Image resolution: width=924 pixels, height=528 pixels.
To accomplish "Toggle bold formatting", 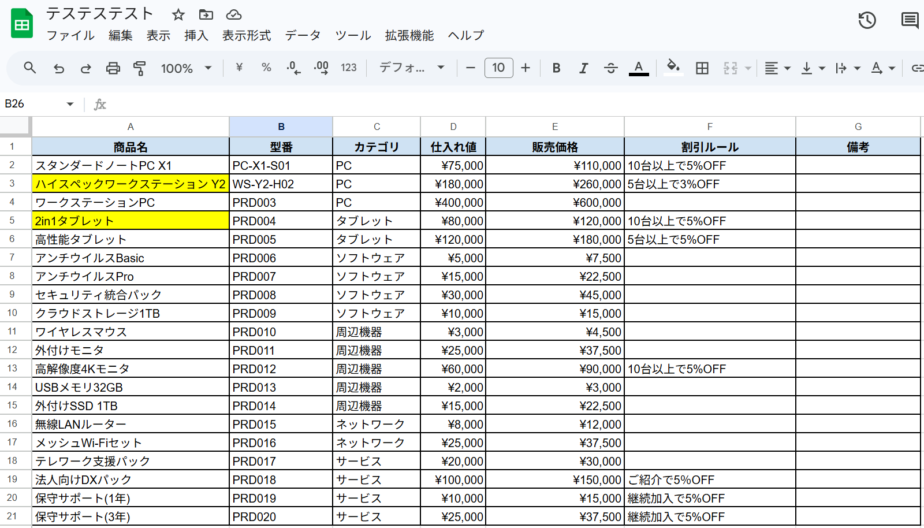I will click(x=556, y=68).
